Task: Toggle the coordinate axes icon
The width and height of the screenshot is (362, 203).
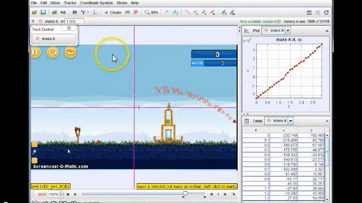Action: (x=95, y=12)
